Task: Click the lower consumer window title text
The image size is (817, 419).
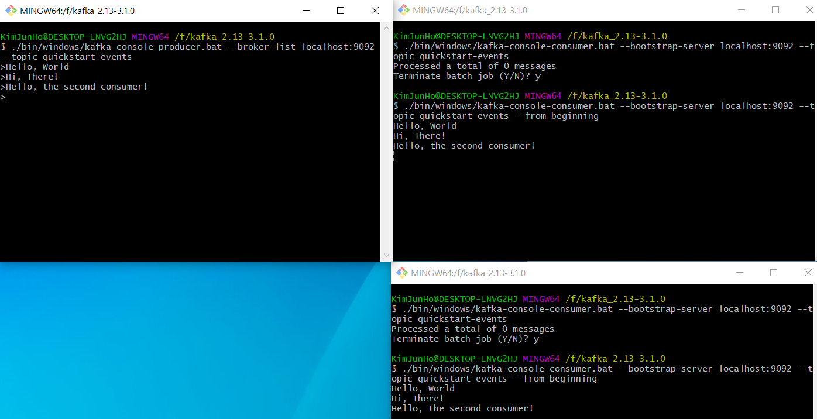Action: pyautogui.click(x=468, y=273)
